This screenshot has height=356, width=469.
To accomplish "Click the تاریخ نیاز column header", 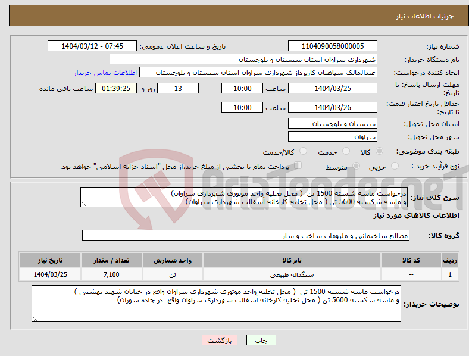I will [50, 260].
